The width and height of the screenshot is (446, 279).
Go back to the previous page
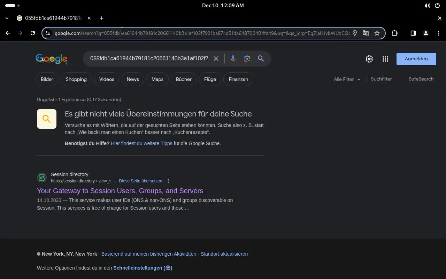(x=8, y=33)
